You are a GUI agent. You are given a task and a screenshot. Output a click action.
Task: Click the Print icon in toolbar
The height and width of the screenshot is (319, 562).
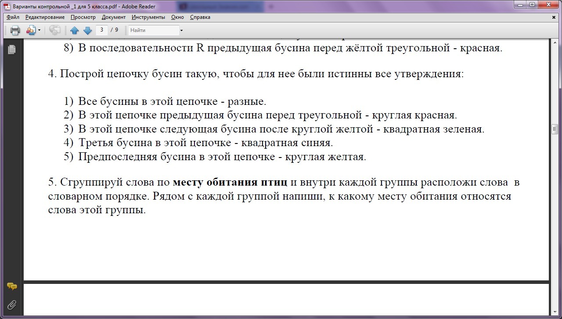pyautogui.click(x=15, y=30)
